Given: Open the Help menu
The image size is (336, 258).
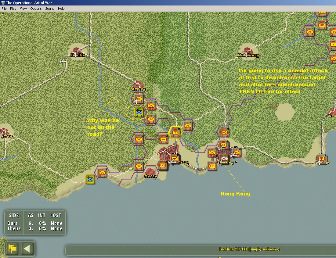Looking at the screenshot, I should (61, 9).
